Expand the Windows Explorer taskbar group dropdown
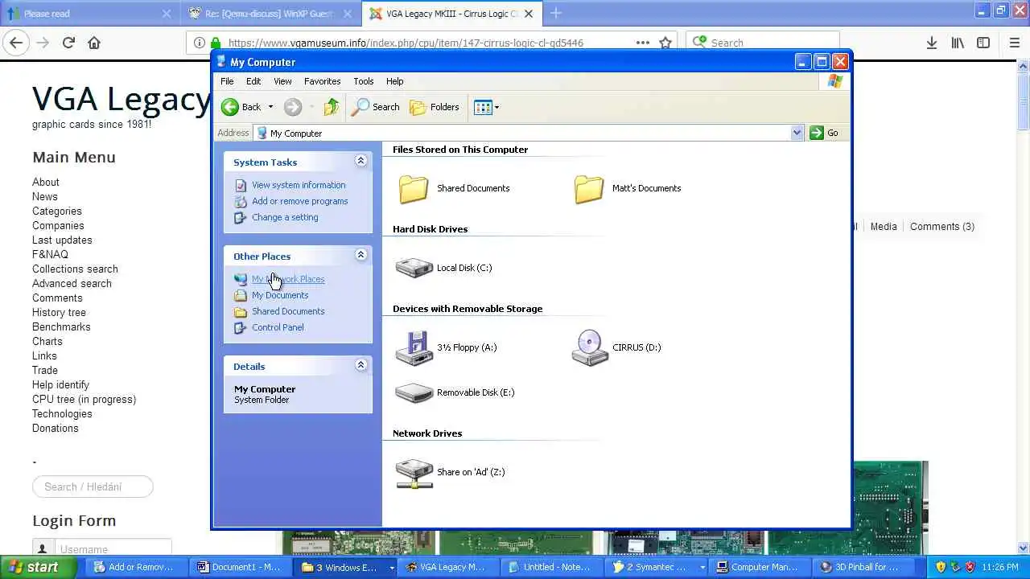The height and width of the screenshot is (579, 1030). (392, 568)
